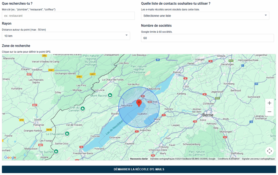Image resolution: width=278 pixels, height=175 pixels.
Task: Select the red GPS marker pin
Action: click(x=139, y=103)
